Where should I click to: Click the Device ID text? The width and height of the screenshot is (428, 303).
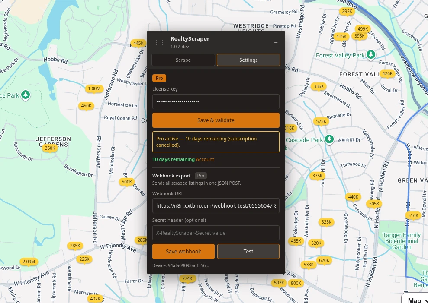point(181,265)
